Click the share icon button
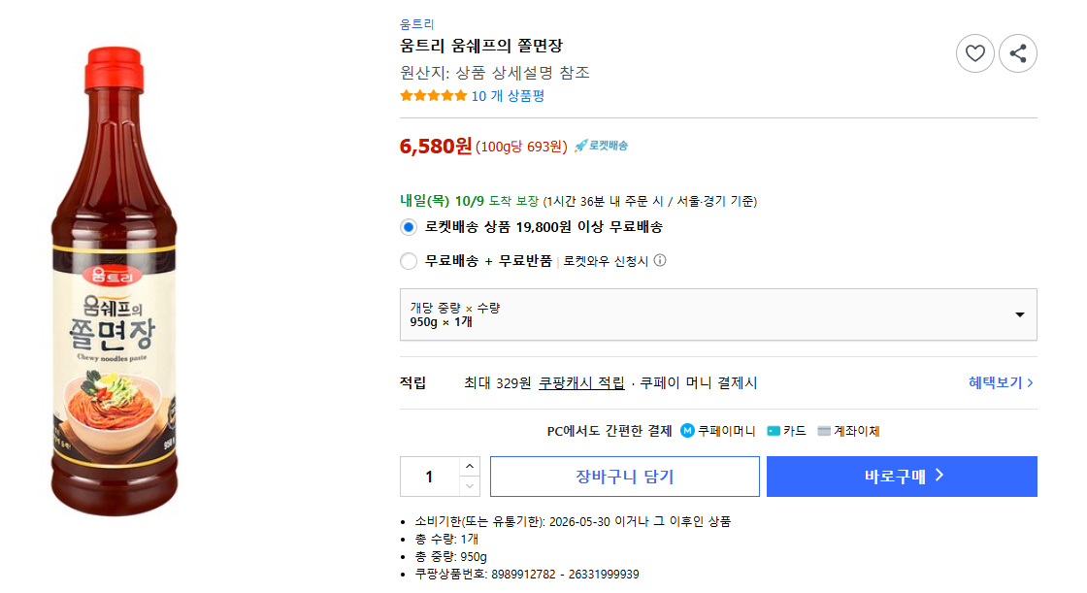Screen dimensions: 1087x593 point(1017,53)
